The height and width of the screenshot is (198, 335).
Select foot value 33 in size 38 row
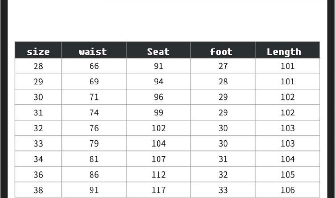[223, 190]
